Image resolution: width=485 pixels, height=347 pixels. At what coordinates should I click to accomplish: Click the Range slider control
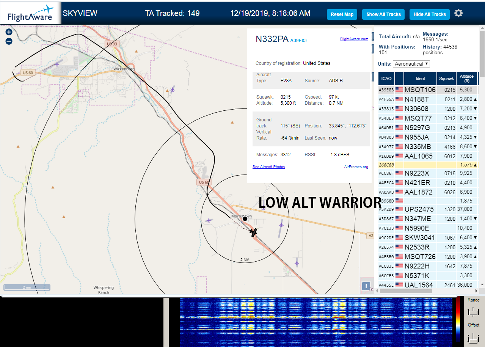(x=473, y=312)
